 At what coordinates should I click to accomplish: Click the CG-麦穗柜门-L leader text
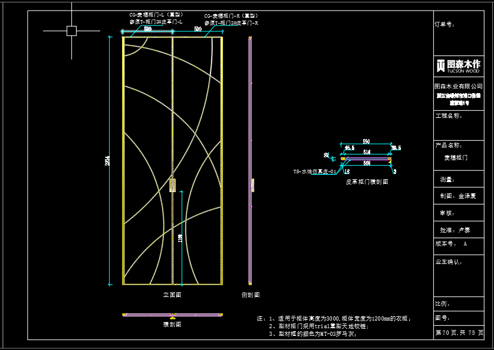156,15
